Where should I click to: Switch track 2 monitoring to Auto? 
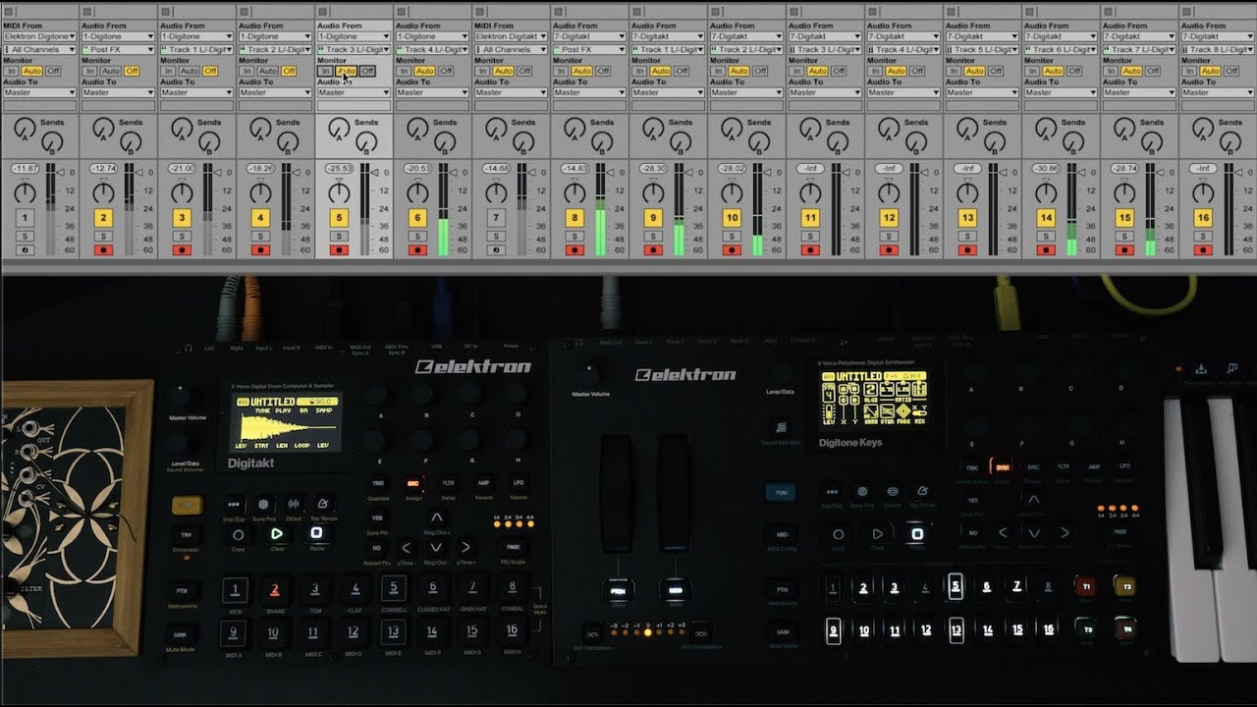pyautogui.click(x=111, y=71)
